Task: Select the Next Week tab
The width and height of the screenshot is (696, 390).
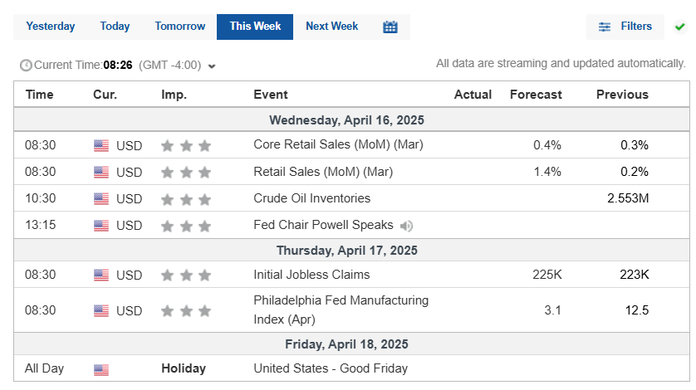Action: click(x=331, y=27)
